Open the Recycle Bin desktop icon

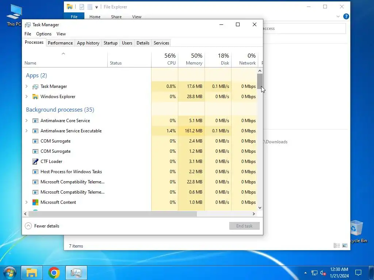click(x=357, y=232)
